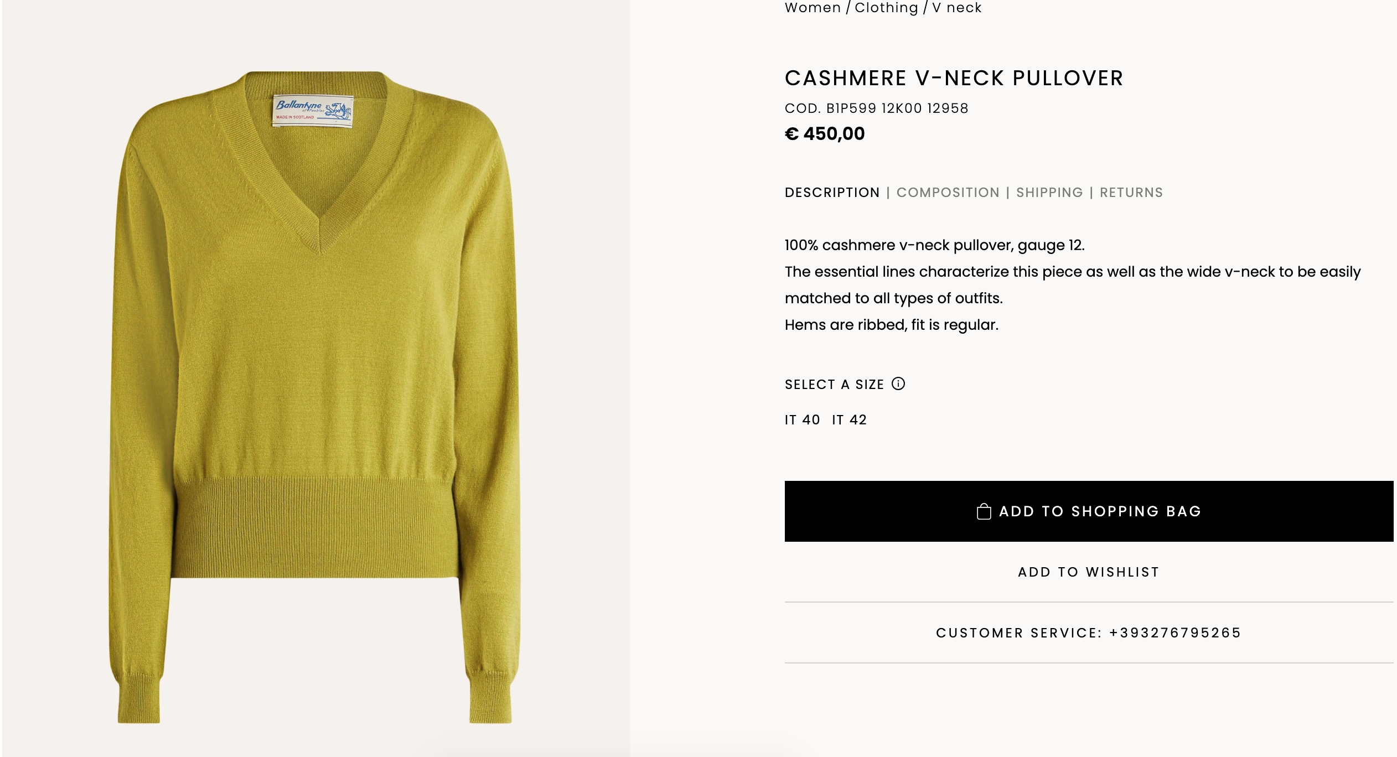Navigate to the V neck breadcrumb
Viewport: 1397px width, 757px height.
point(956,8)
